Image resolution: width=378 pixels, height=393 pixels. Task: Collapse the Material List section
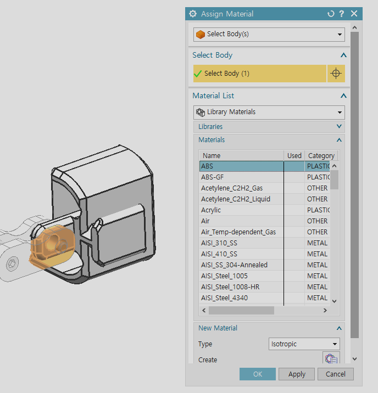[343, 96]
